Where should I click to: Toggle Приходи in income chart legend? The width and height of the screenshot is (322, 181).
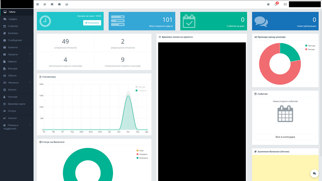point(310,46)
